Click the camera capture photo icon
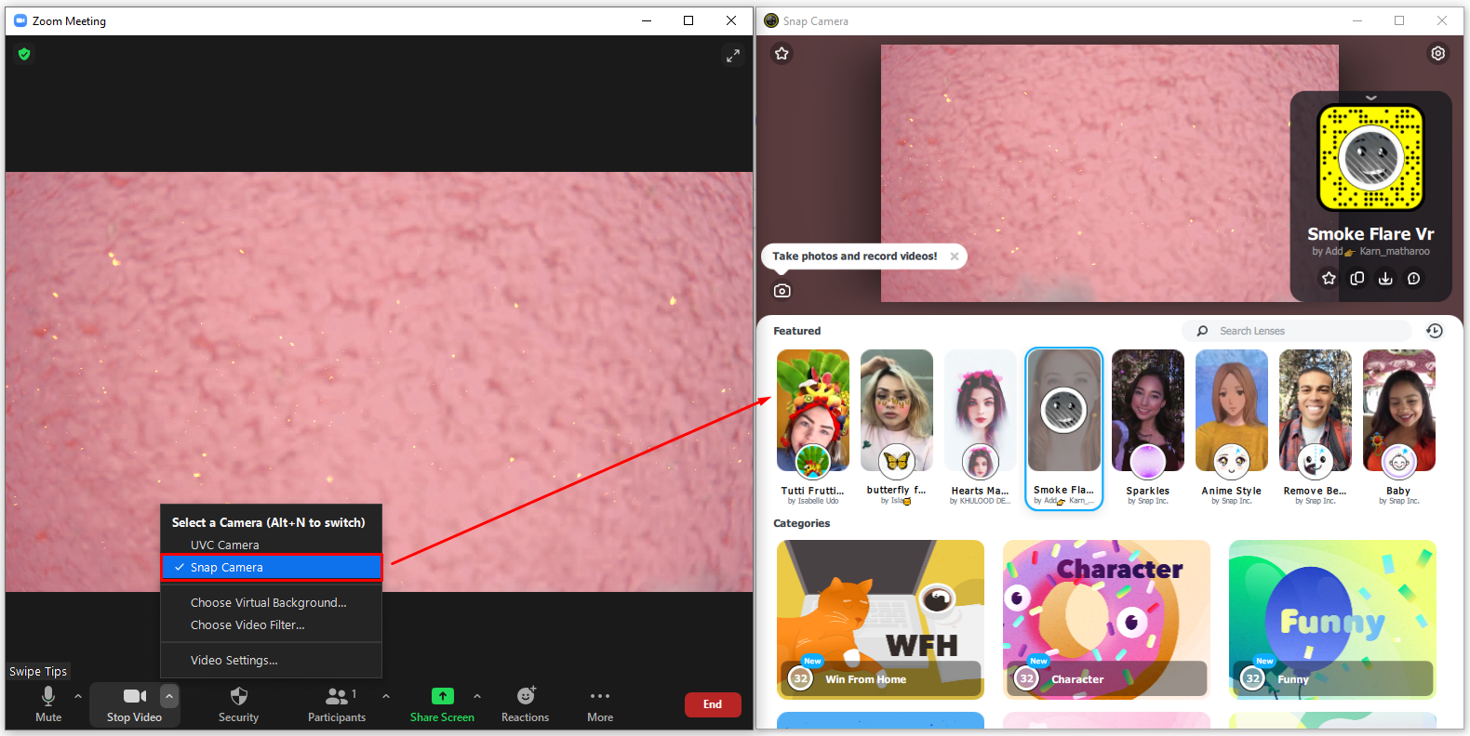 (x=782, y=291)
